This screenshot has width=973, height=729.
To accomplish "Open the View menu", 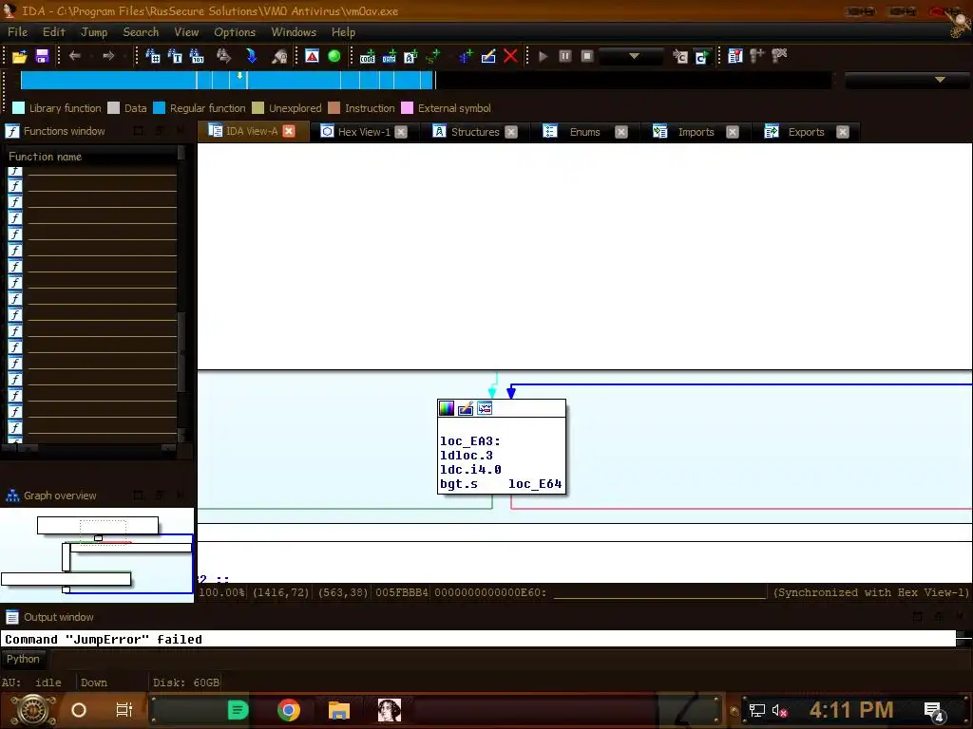I will pos(186,32).
